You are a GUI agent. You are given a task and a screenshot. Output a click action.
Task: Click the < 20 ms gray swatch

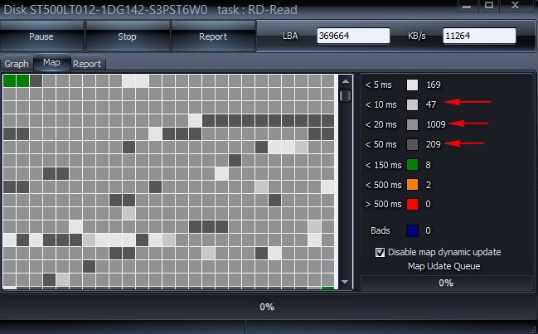[413, 124]
